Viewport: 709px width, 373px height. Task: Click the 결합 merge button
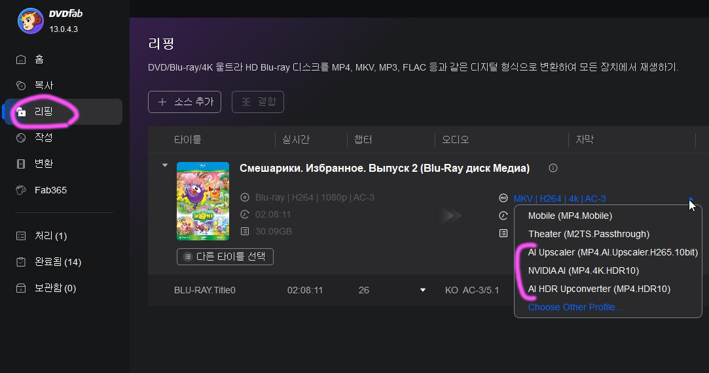tap(258, 102)
